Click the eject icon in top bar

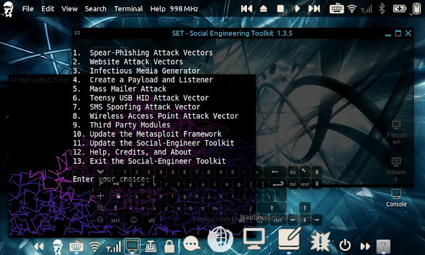(264, 9)
